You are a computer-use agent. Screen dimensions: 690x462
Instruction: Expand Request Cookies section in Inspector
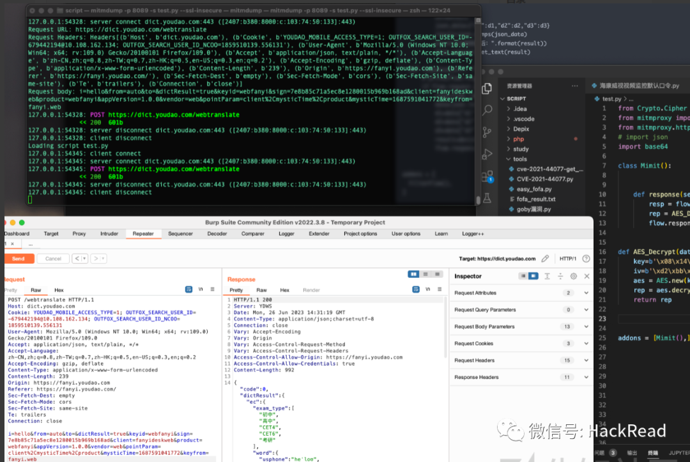(586, 344)
